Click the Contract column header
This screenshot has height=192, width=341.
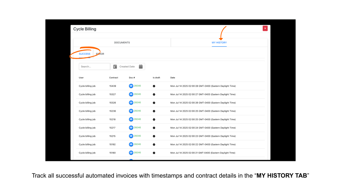(114, 78)
